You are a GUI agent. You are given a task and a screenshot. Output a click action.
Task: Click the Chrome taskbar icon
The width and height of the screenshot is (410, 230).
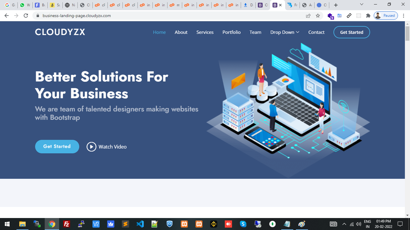tap(52, 224)
